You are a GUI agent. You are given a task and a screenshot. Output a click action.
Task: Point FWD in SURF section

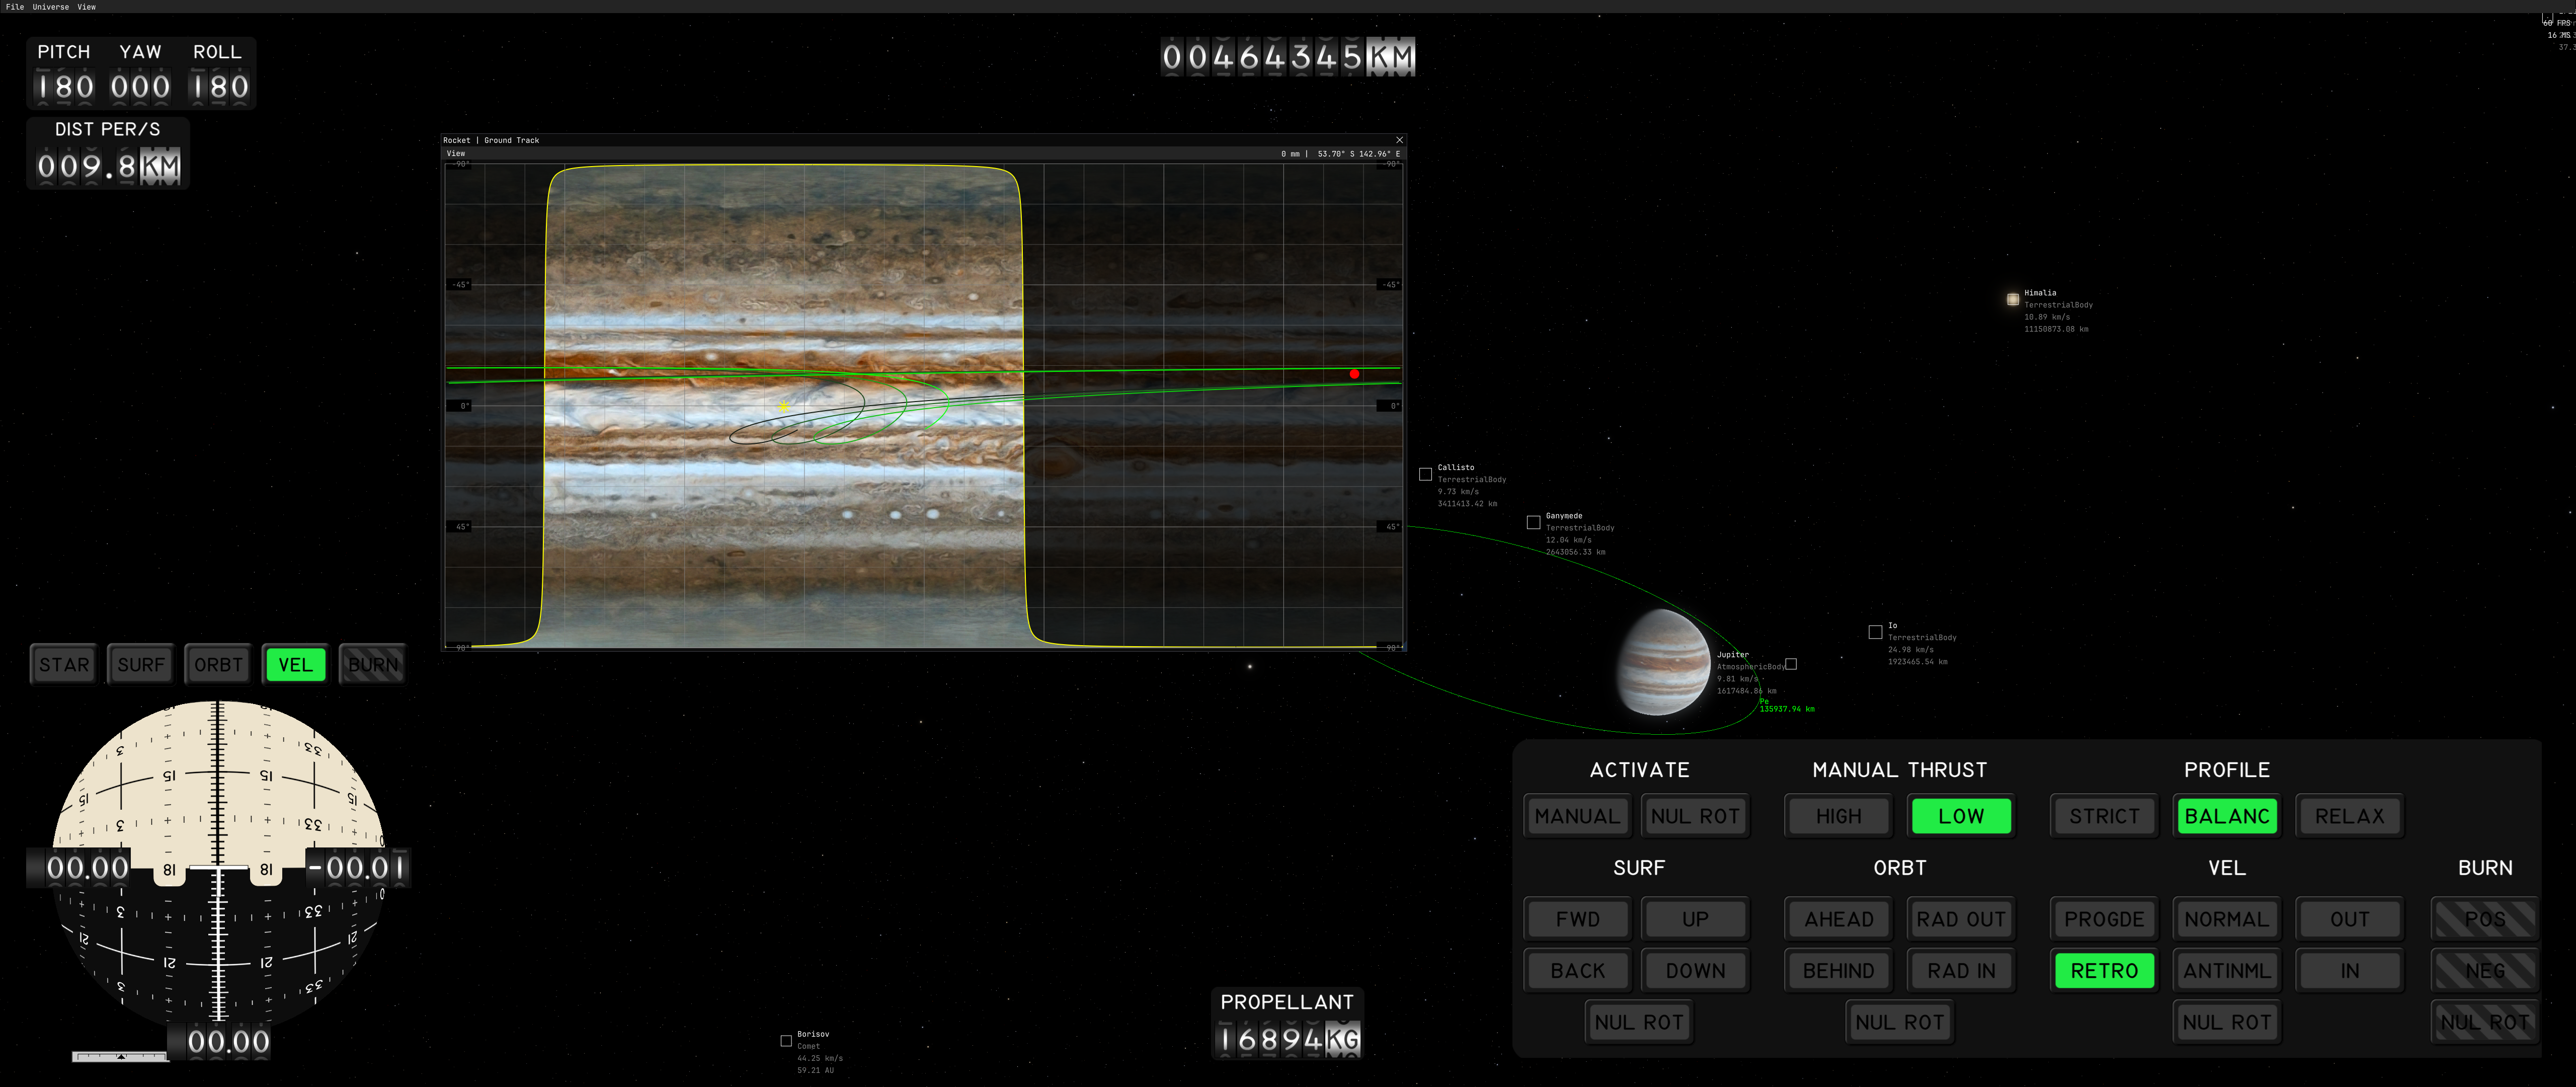click(1577, 919)
